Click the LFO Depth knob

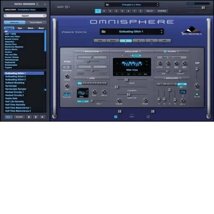click(104, 92)
